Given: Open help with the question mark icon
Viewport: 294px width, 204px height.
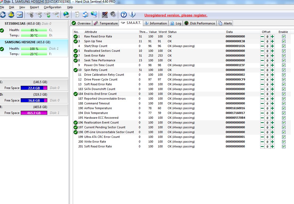Looking at the screenshot, I should [x=123, y=14].
